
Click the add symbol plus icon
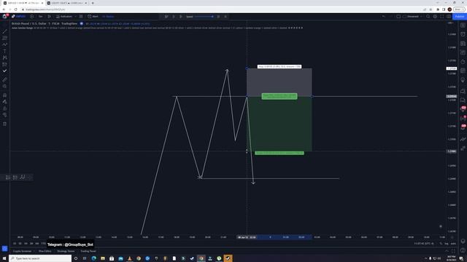click(x=32, y=17)
